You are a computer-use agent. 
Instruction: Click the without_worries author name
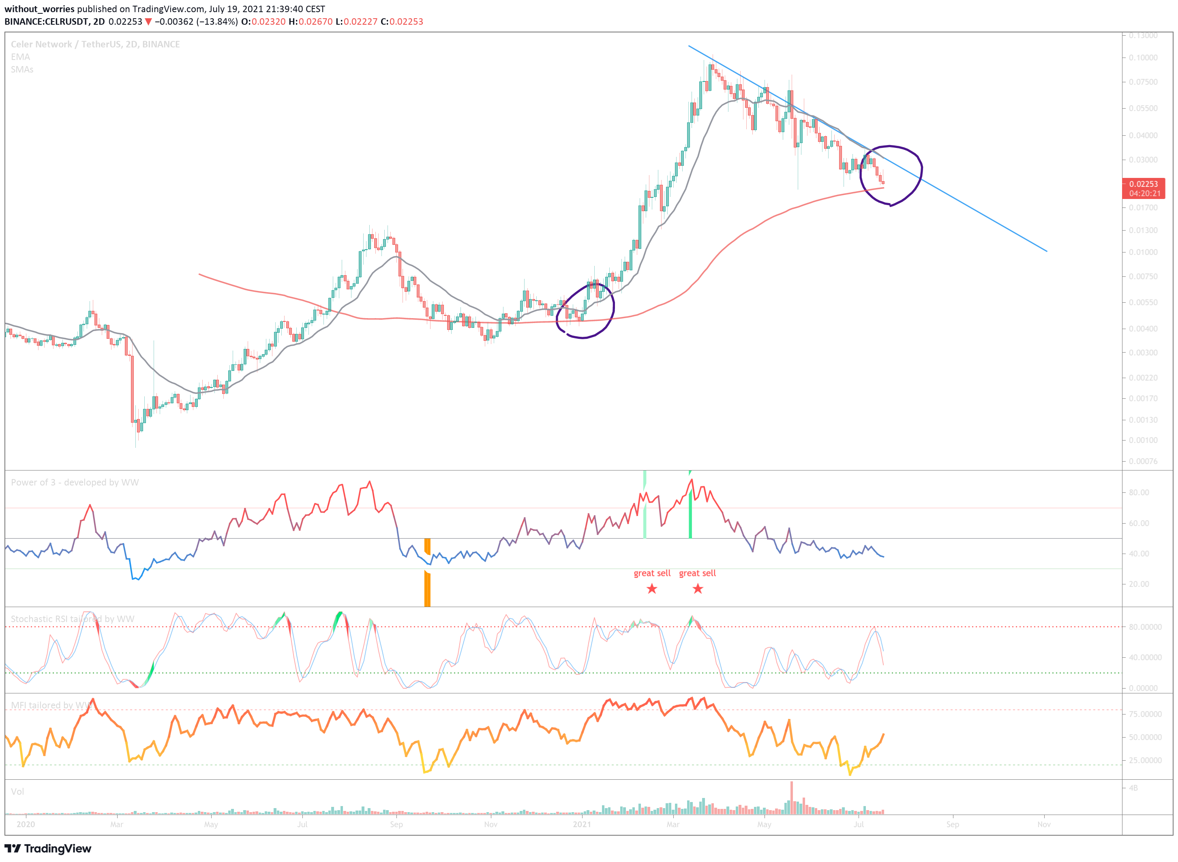tap(40, 9)
